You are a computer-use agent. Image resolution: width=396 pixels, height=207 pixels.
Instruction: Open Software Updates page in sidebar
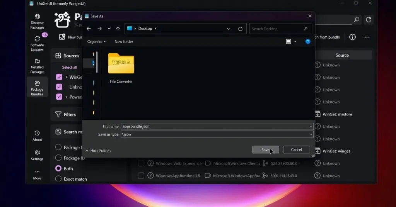click(x=37, y=44)
